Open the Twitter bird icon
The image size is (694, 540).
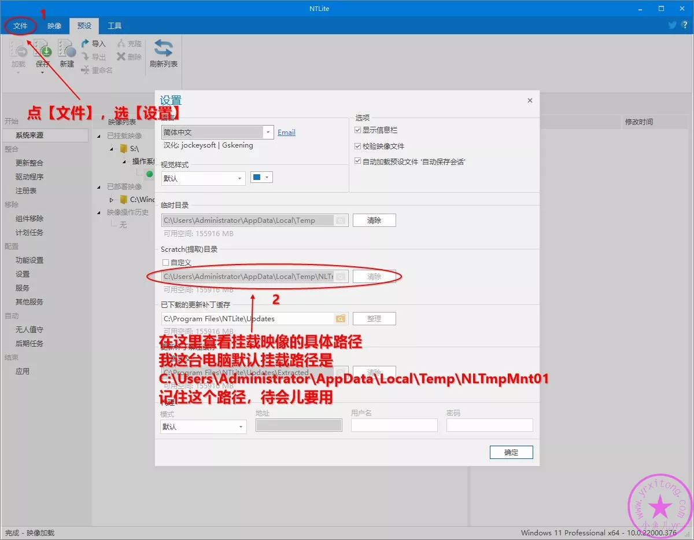point(672,25)
